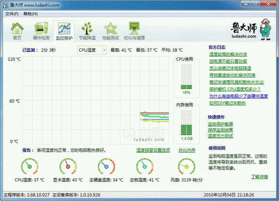Viewport: 279px width, 201px height.
Task: Open the 文件(F) menu
Action: [12, 14]
